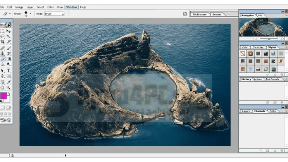The image size is (288, 162).
Task: Select the Zoom tool
Action: click(9, 88)
